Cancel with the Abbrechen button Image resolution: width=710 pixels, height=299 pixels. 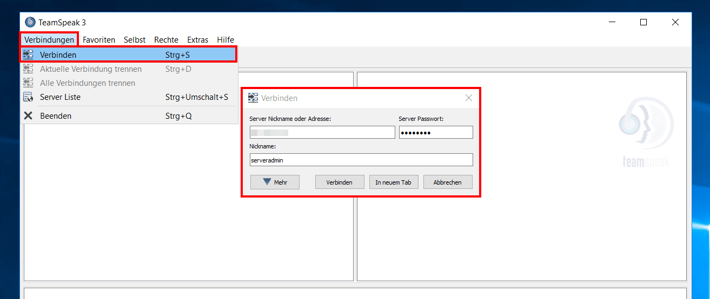point(448,182)
